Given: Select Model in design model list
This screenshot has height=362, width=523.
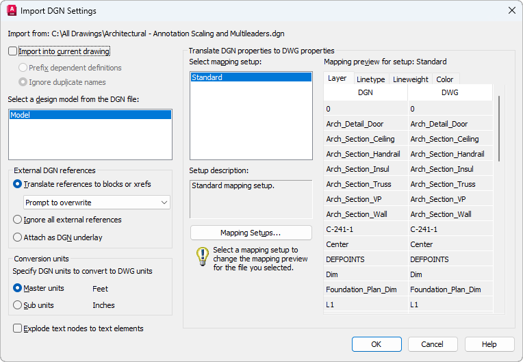Looking at the screenshot, I should click(x=89, y=115).
